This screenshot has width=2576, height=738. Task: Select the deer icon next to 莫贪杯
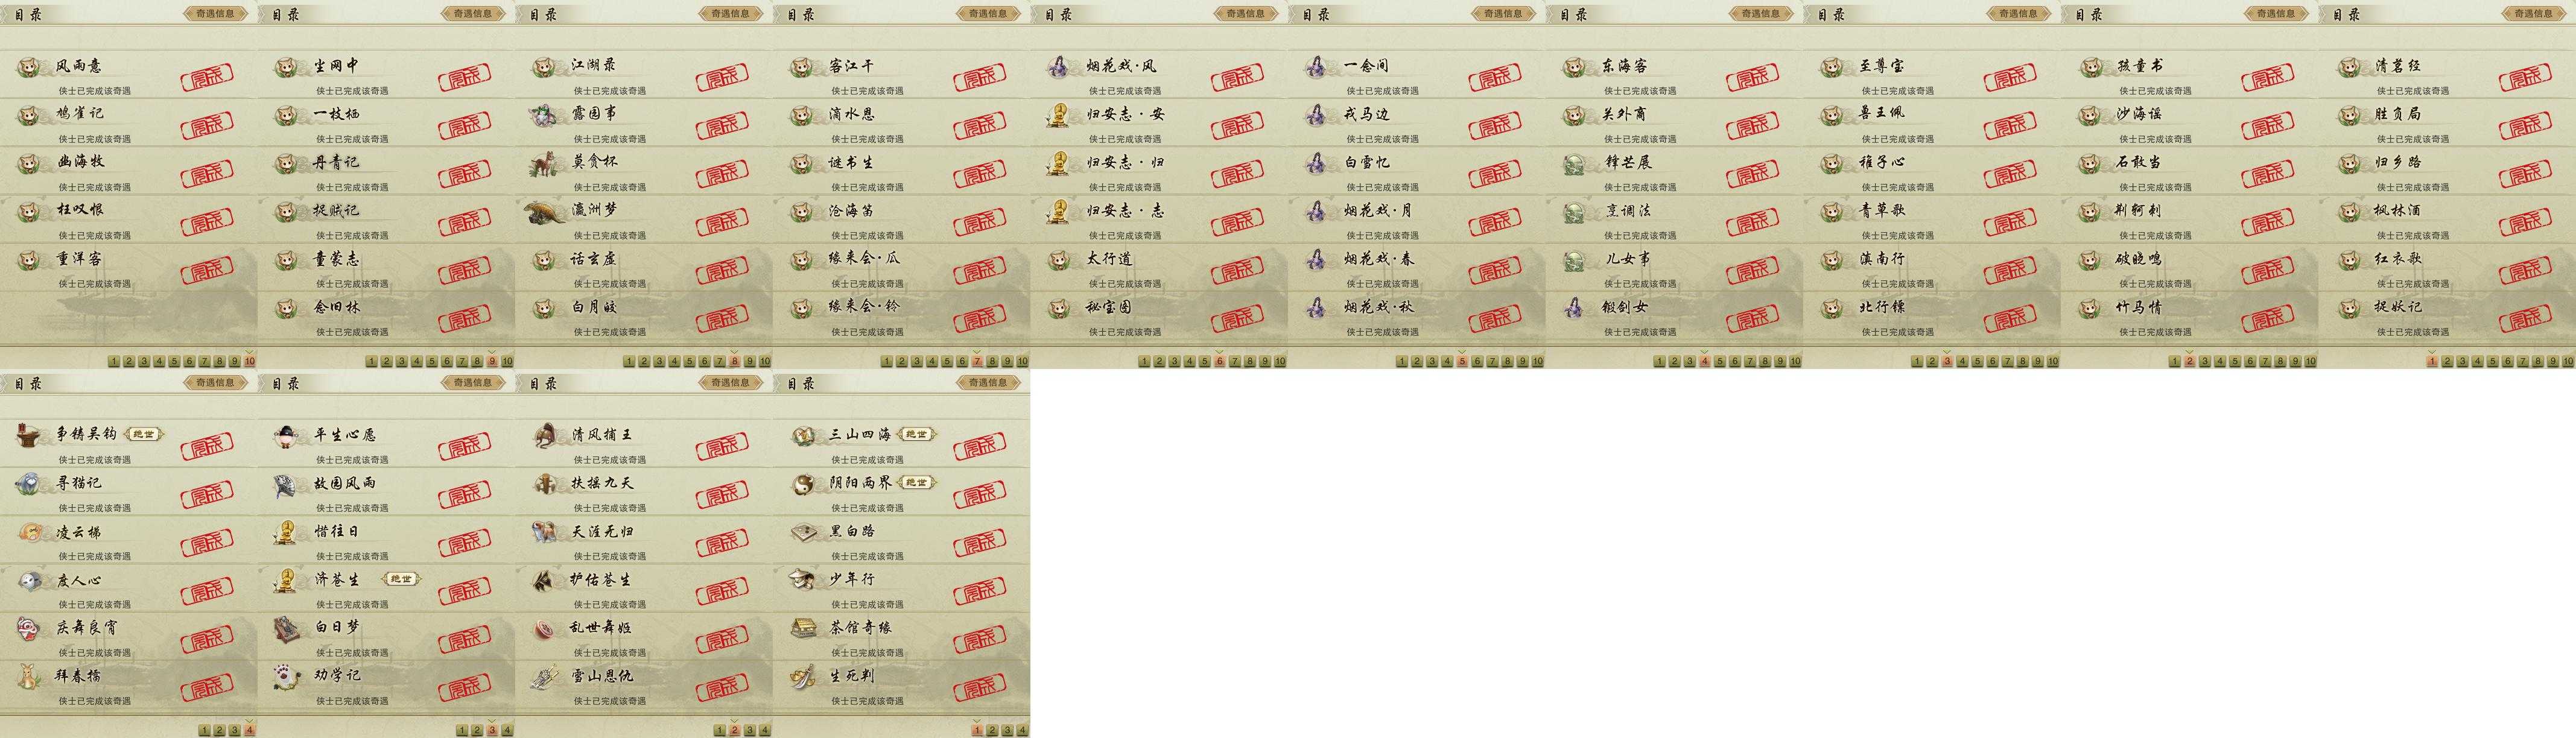coord(545,163)
